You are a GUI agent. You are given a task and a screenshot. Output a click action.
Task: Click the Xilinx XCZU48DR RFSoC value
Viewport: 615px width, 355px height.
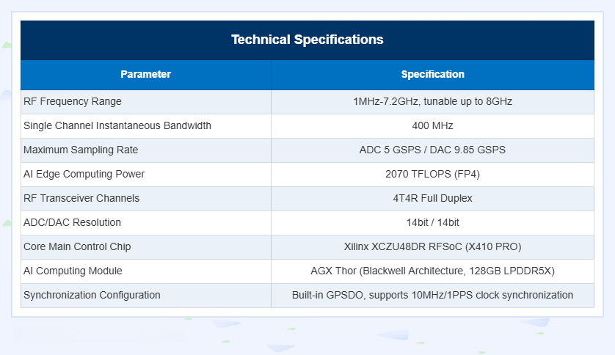[432, 247]
